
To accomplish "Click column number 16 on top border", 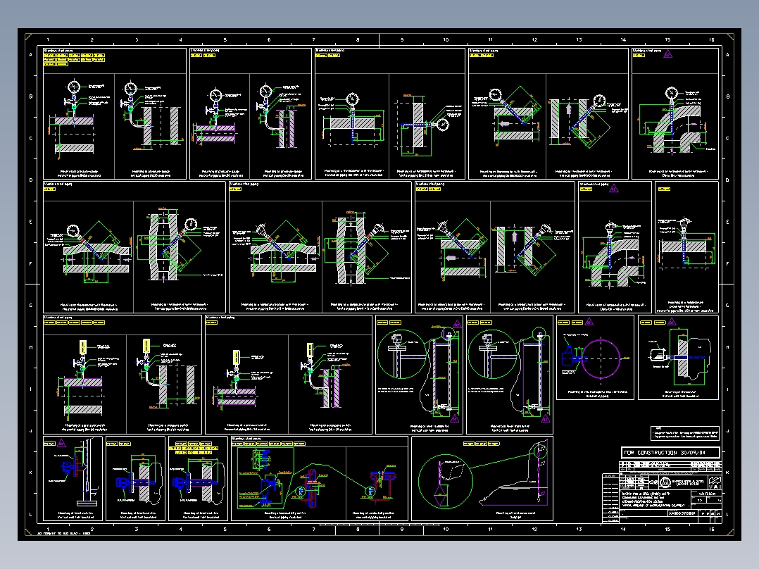I will point(712,39).
